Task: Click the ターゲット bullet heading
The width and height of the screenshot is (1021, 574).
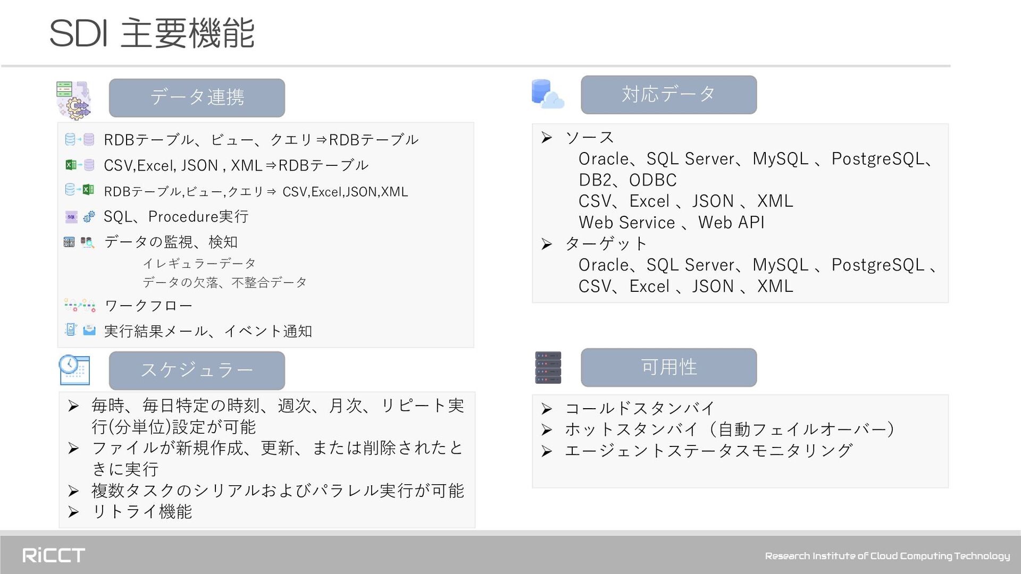Action: pos(606,243)
